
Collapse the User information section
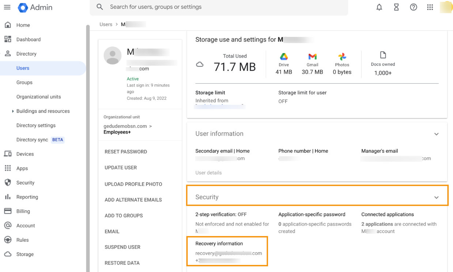(436, 134)
